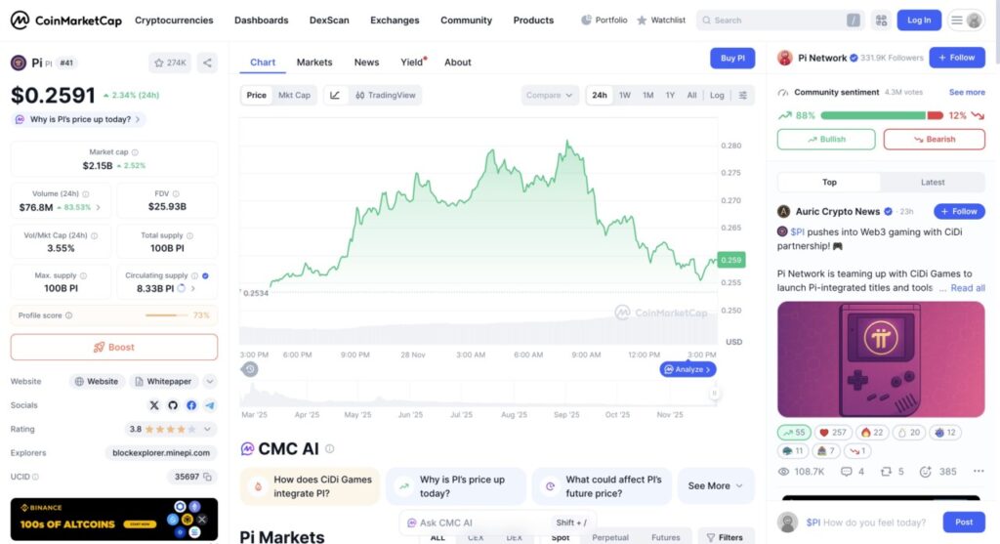
Task: Select the 1W time range
Action: (624, 96)
